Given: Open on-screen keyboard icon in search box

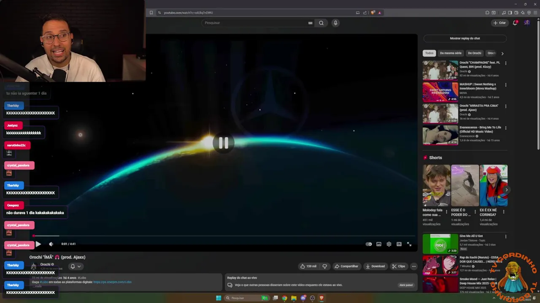Looking at the screenshot, I should pyautogui.click(x=310, y=23).
